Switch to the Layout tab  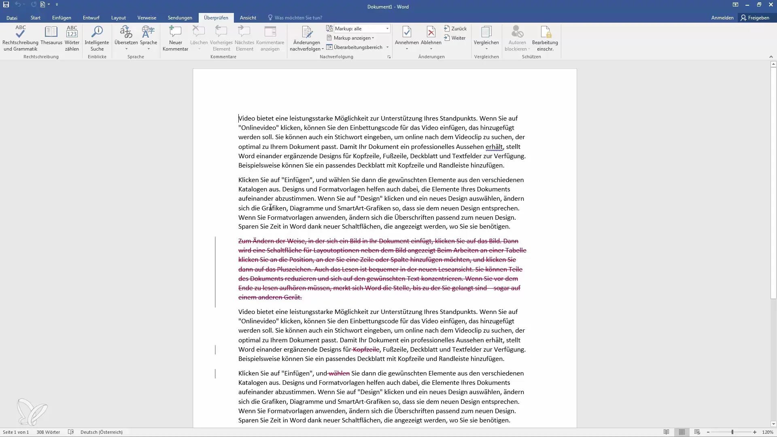tap(119, 18)
